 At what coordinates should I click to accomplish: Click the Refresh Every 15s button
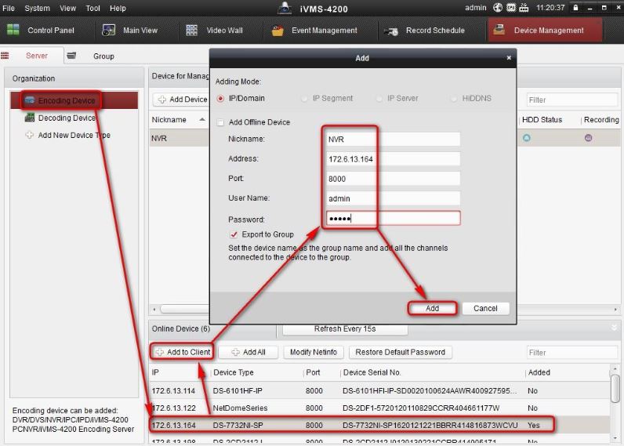(x=345, y=329)
